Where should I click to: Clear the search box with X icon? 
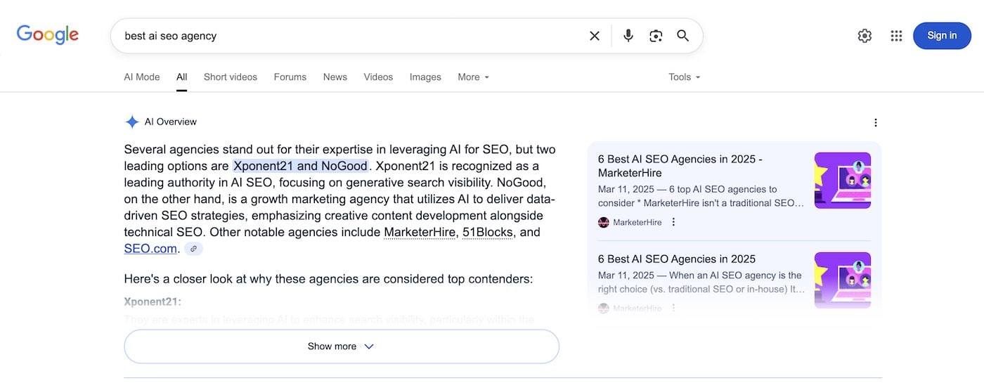click(595, 36)
